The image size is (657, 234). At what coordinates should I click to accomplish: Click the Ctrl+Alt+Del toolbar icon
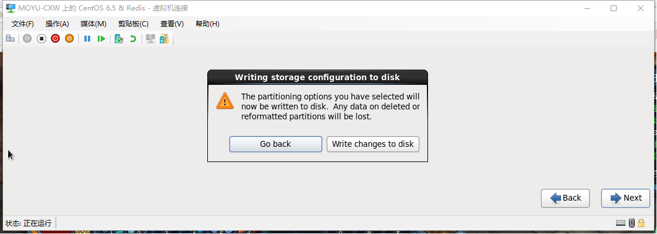coord(10,39)
